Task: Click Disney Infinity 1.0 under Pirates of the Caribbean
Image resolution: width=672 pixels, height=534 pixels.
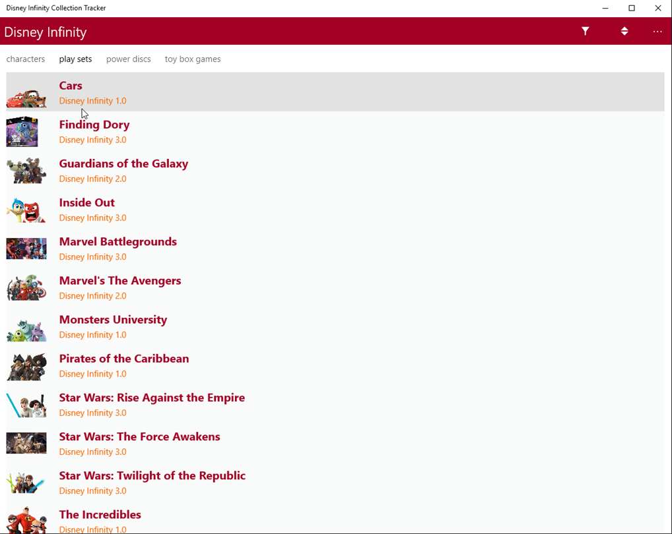Action: click(92, 374)
